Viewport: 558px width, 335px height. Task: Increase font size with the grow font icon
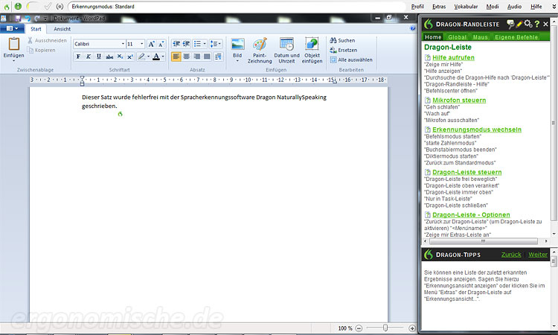pos(152,44)
